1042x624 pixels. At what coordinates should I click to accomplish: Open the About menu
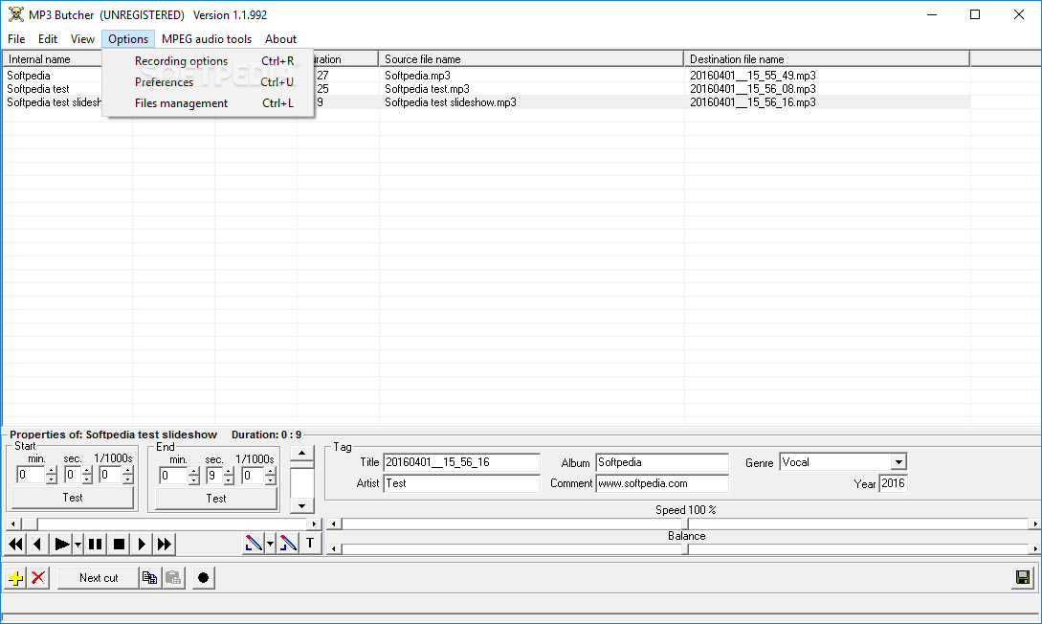click(280, 39)
